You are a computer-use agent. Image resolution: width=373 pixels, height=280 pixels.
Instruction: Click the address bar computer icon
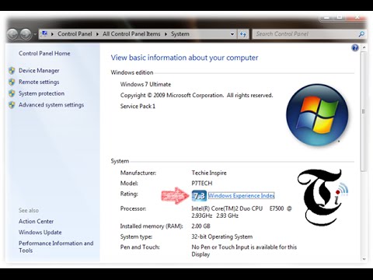tap(44, 33)
